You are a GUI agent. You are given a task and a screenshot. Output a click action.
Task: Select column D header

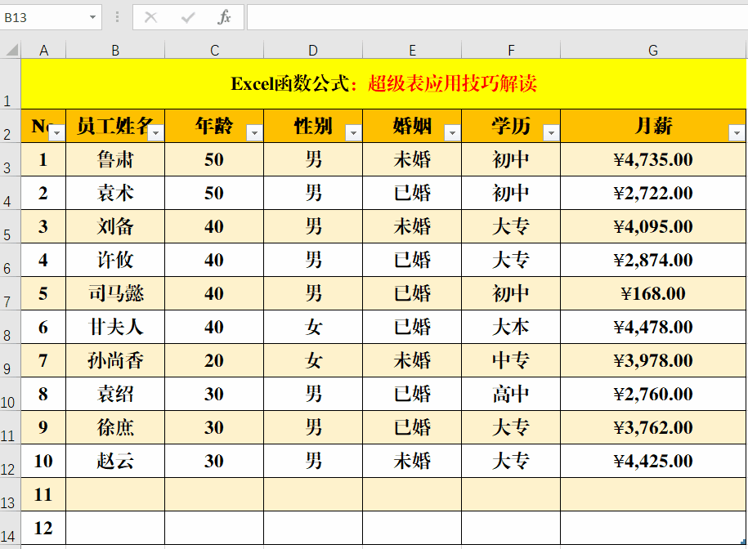[x=313, y=50]
